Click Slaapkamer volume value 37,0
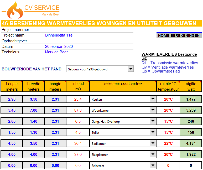 click(x=78, y=154)
